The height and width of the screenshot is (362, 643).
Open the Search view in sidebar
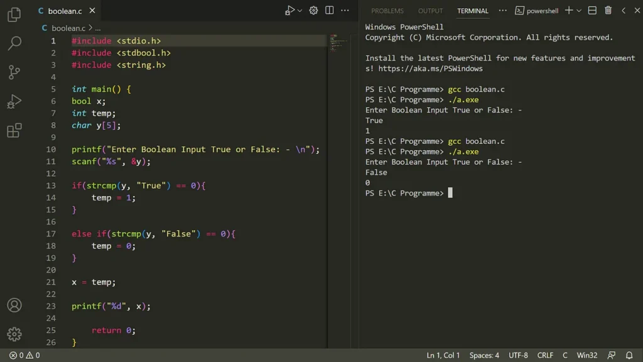coord(14,43)
